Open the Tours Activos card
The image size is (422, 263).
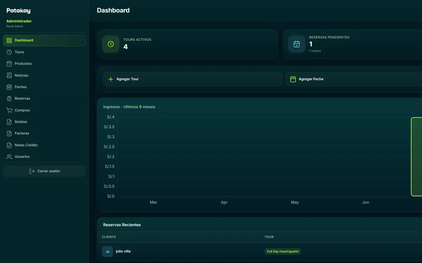pyautogui.click(x=187, y=44)
